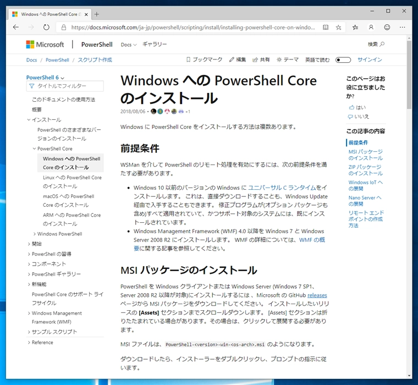Click PowerShell breadcrumb link

click(57, 60)
